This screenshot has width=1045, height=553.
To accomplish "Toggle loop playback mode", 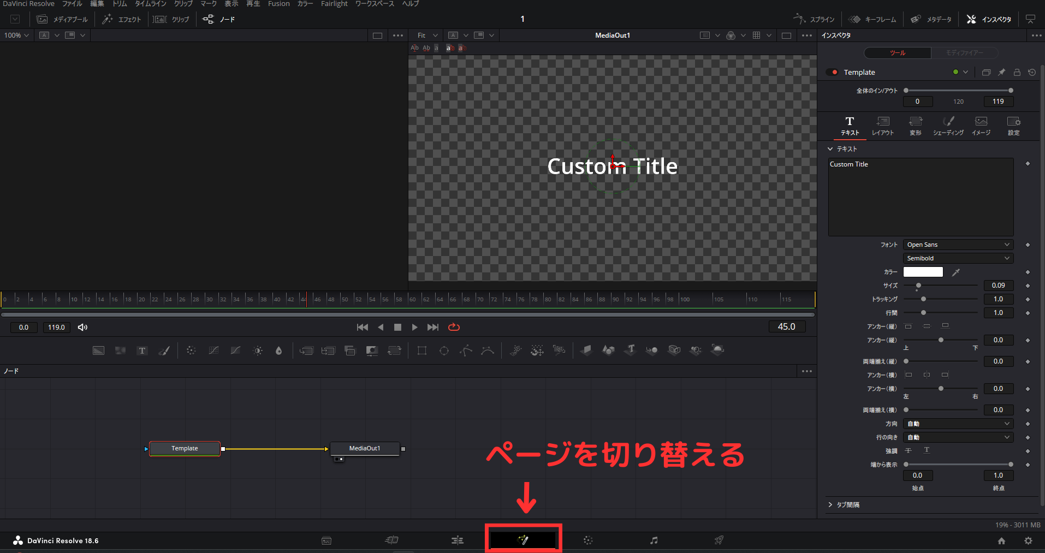I will click(454, 327).
